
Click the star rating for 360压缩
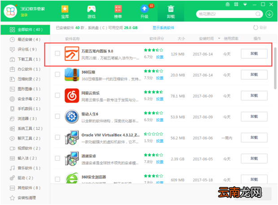coord(153,71)
